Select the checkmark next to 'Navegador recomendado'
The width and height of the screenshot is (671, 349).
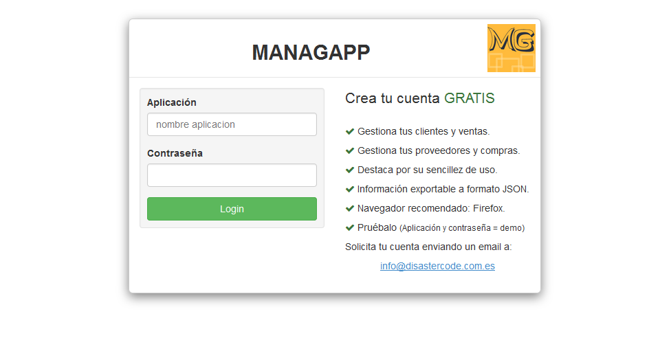(x=350, y=208)
